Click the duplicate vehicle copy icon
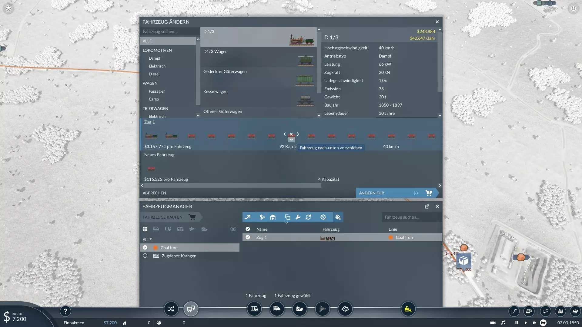This screenshot has width=582, height=327. 287,217
